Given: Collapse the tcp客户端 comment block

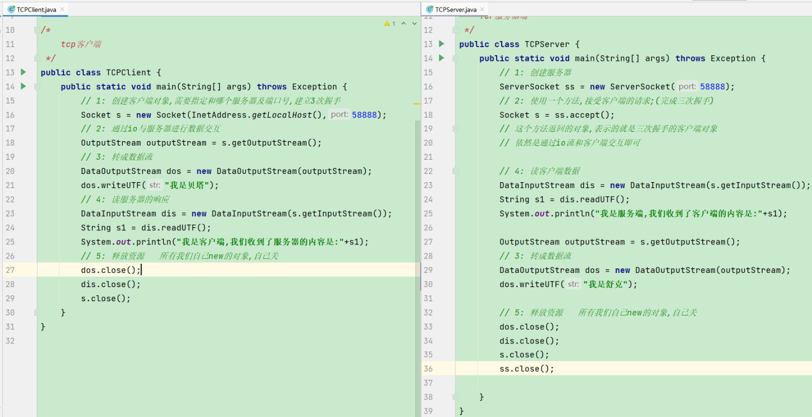Looking at the screenshot, I should (37, 30).
